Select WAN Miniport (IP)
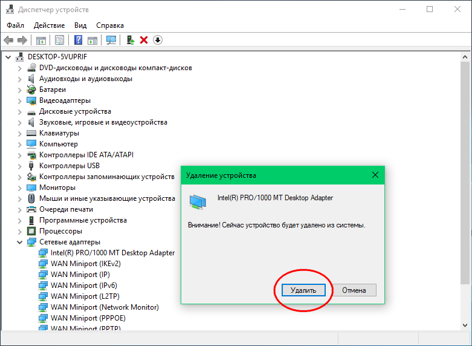The height and width of the screenshot is (346, 472). tap(80, 275)
